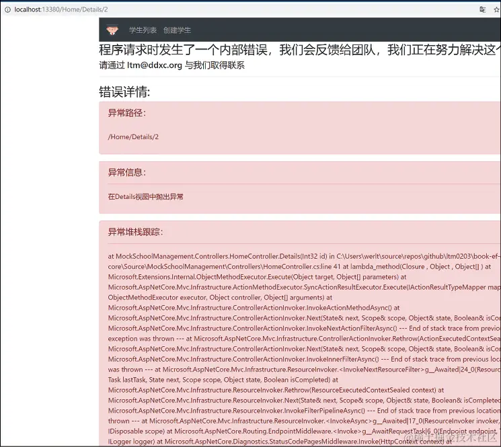Viewport: 501px width, 447px height.
Task: Click the /Home/Details/2 path text
Action: click(133, 137)
